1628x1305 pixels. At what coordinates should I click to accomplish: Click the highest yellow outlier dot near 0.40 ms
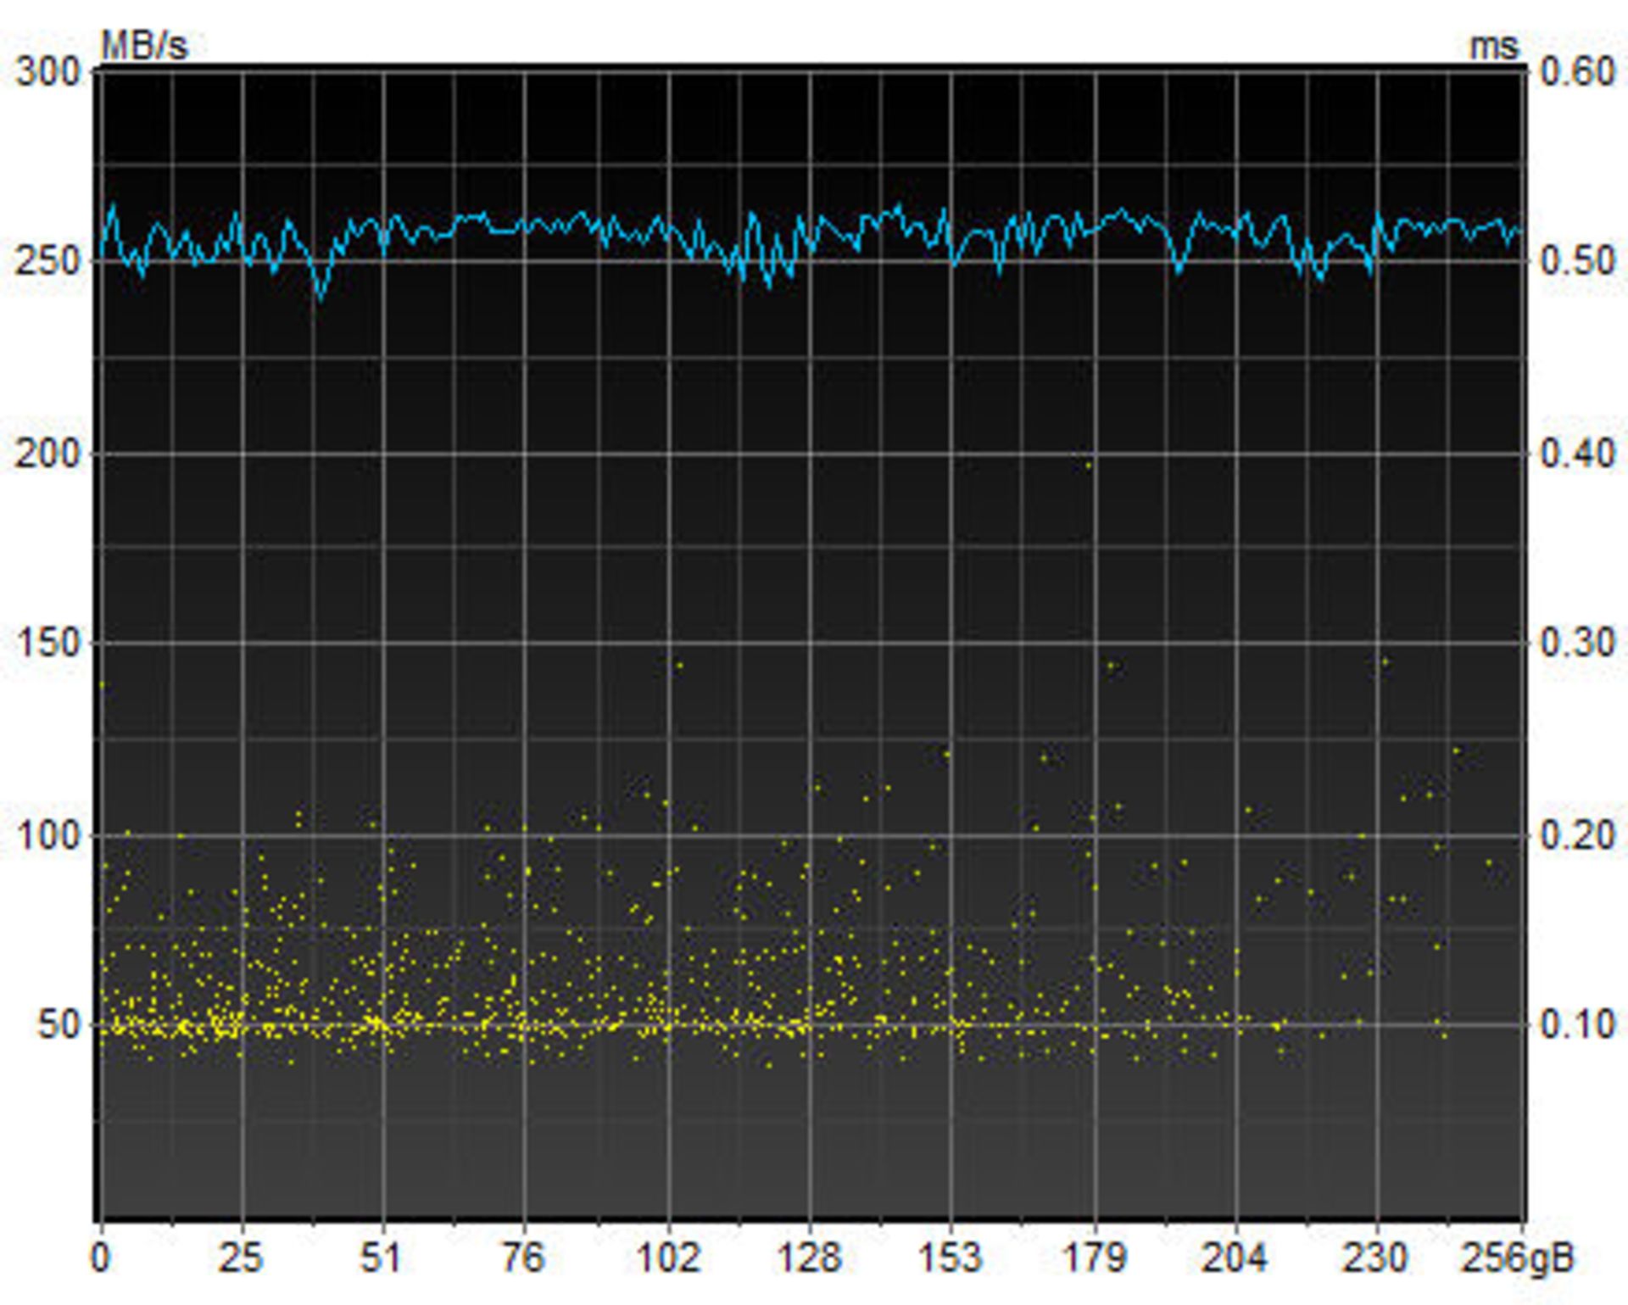1089,465
